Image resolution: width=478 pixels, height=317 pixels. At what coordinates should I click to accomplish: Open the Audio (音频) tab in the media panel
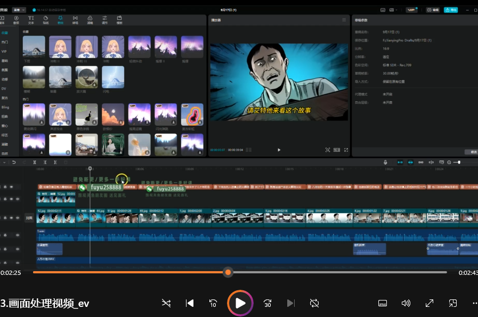point(16,20)
